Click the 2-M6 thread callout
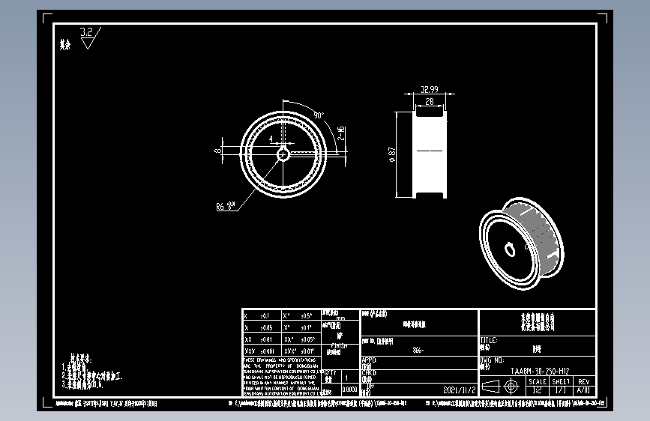Image resolution: width=650 pixels, height=421 pixels. point(341,133)
